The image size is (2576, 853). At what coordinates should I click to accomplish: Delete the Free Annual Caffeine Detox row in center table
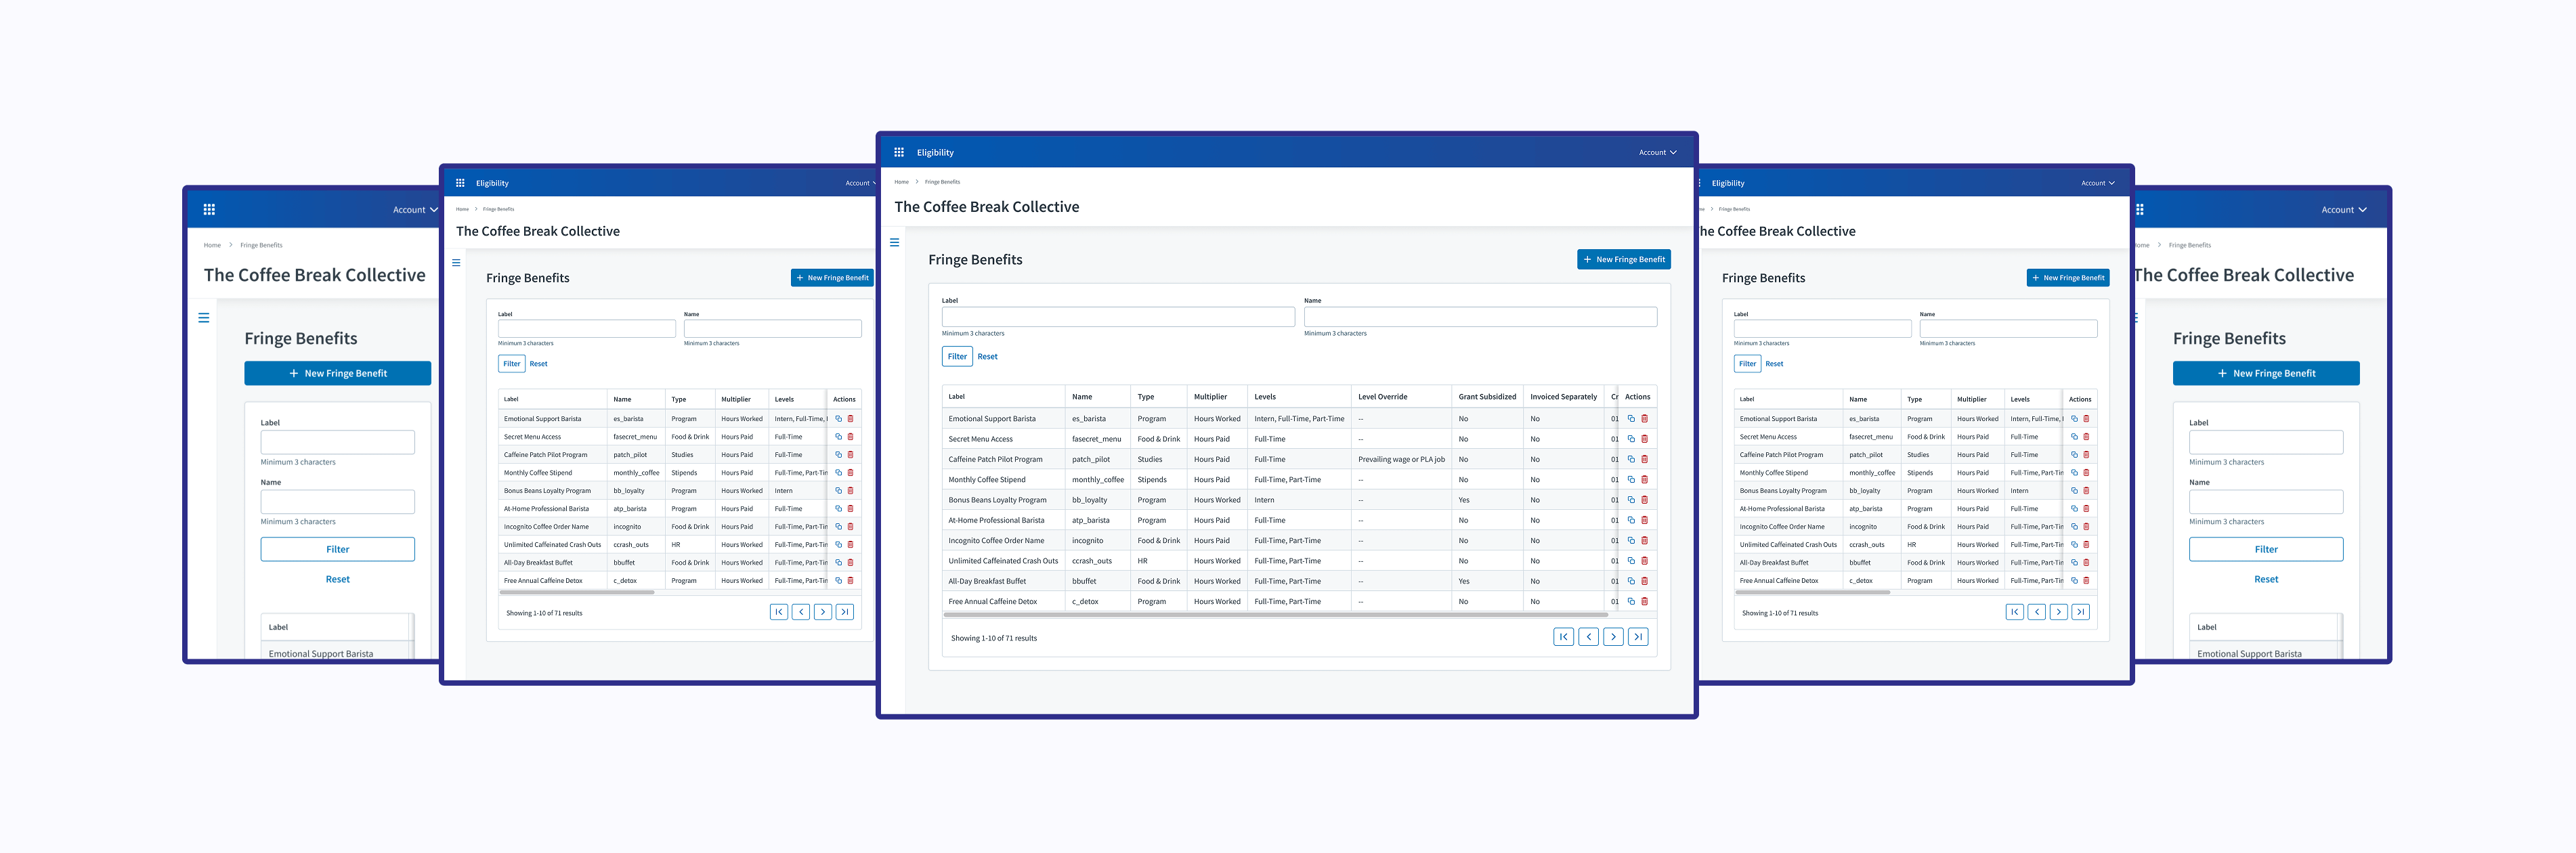point(1644,601)
